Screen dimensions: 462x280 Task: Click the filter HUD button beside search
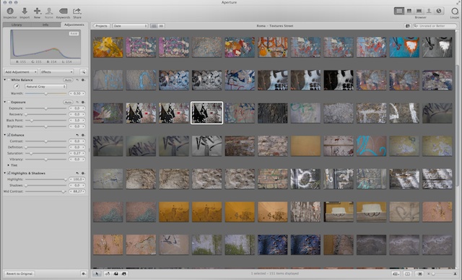click(x=407, y=26)
